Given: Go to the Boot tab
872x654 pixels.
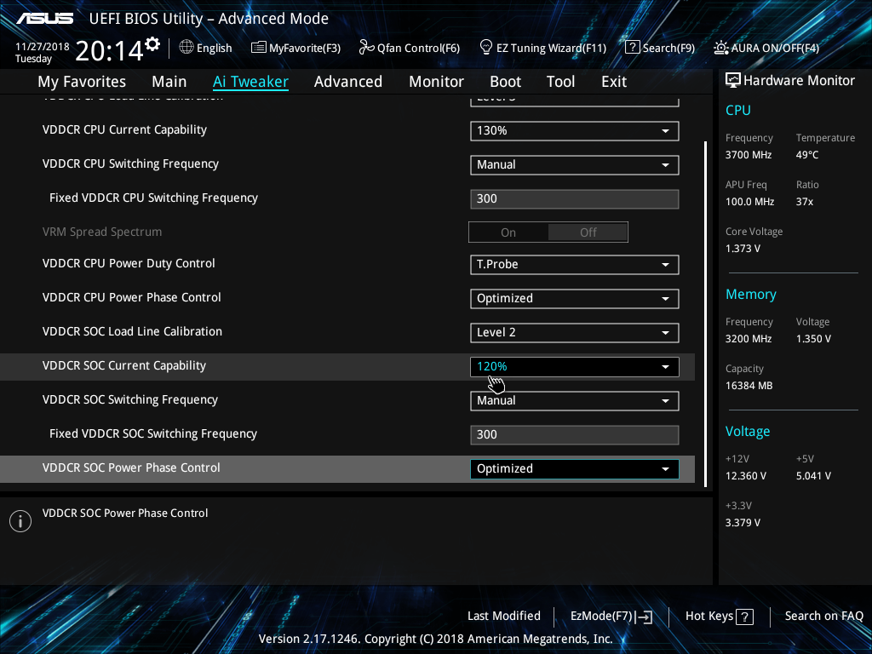Looking at the screenshot, I should pos(506,82).
